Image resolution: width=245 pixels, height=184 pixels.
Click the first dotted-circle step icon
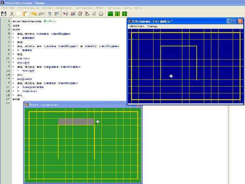(80, 14)
